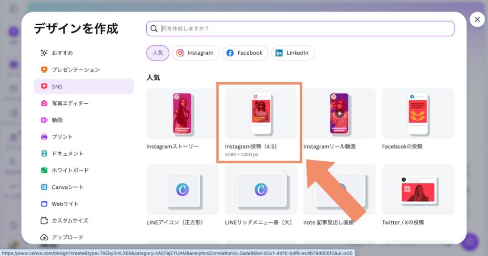The image size is (488, 256).
Task: Choose Instagramリール動画 template thumbnail
Action: [x=339, y=113]
